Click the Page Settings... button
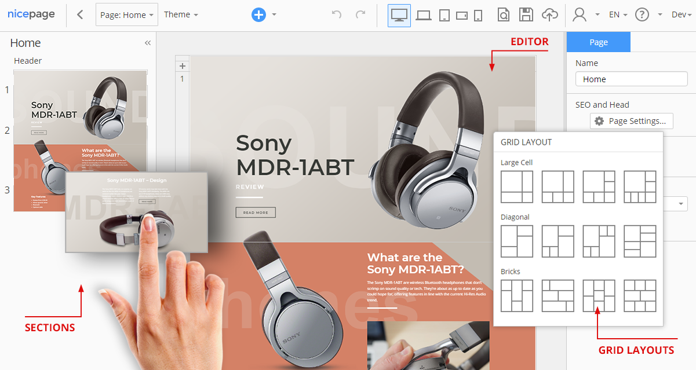 [632, 121]
